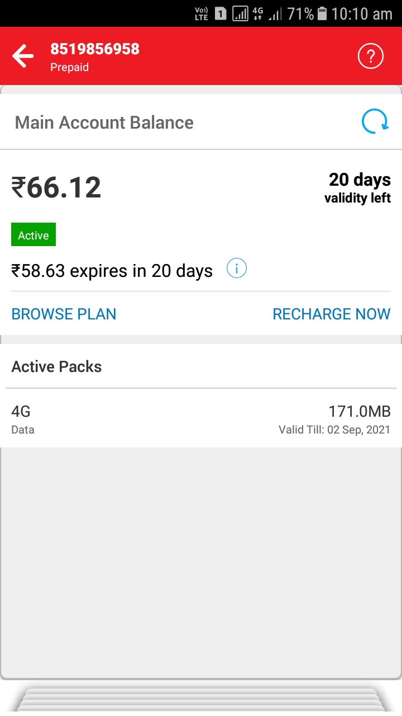Tap the 171.0MB data remaining value
The width and height of the screenshot is (402, 716).
[x=359, y=412]
